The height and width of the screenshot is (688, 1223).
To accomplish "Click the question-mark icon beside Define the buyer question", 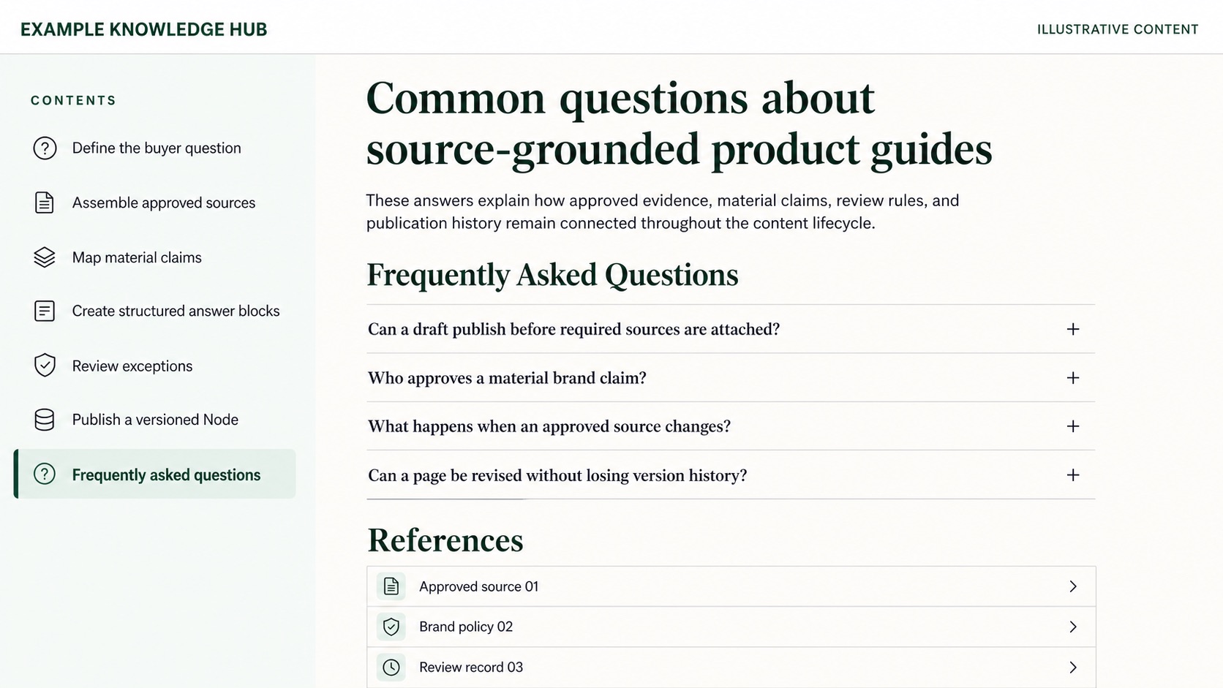I will point(45,148).
